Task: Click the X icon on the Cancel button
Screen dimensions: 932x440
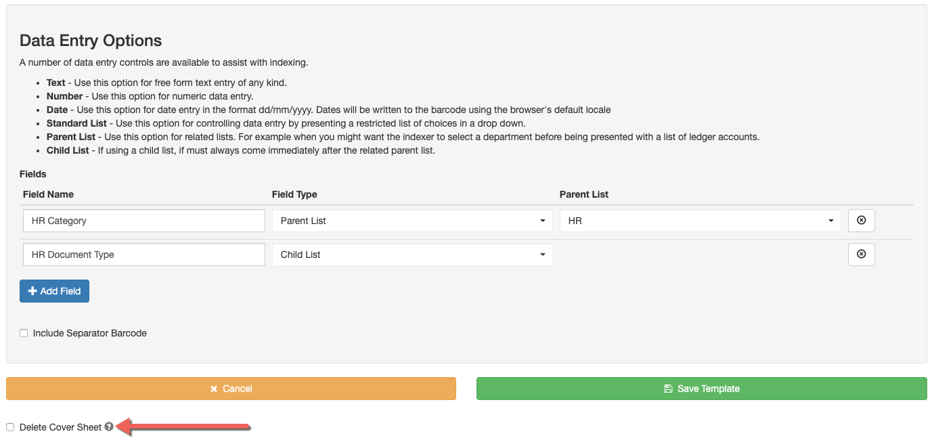Action: [x=214, y=389]
